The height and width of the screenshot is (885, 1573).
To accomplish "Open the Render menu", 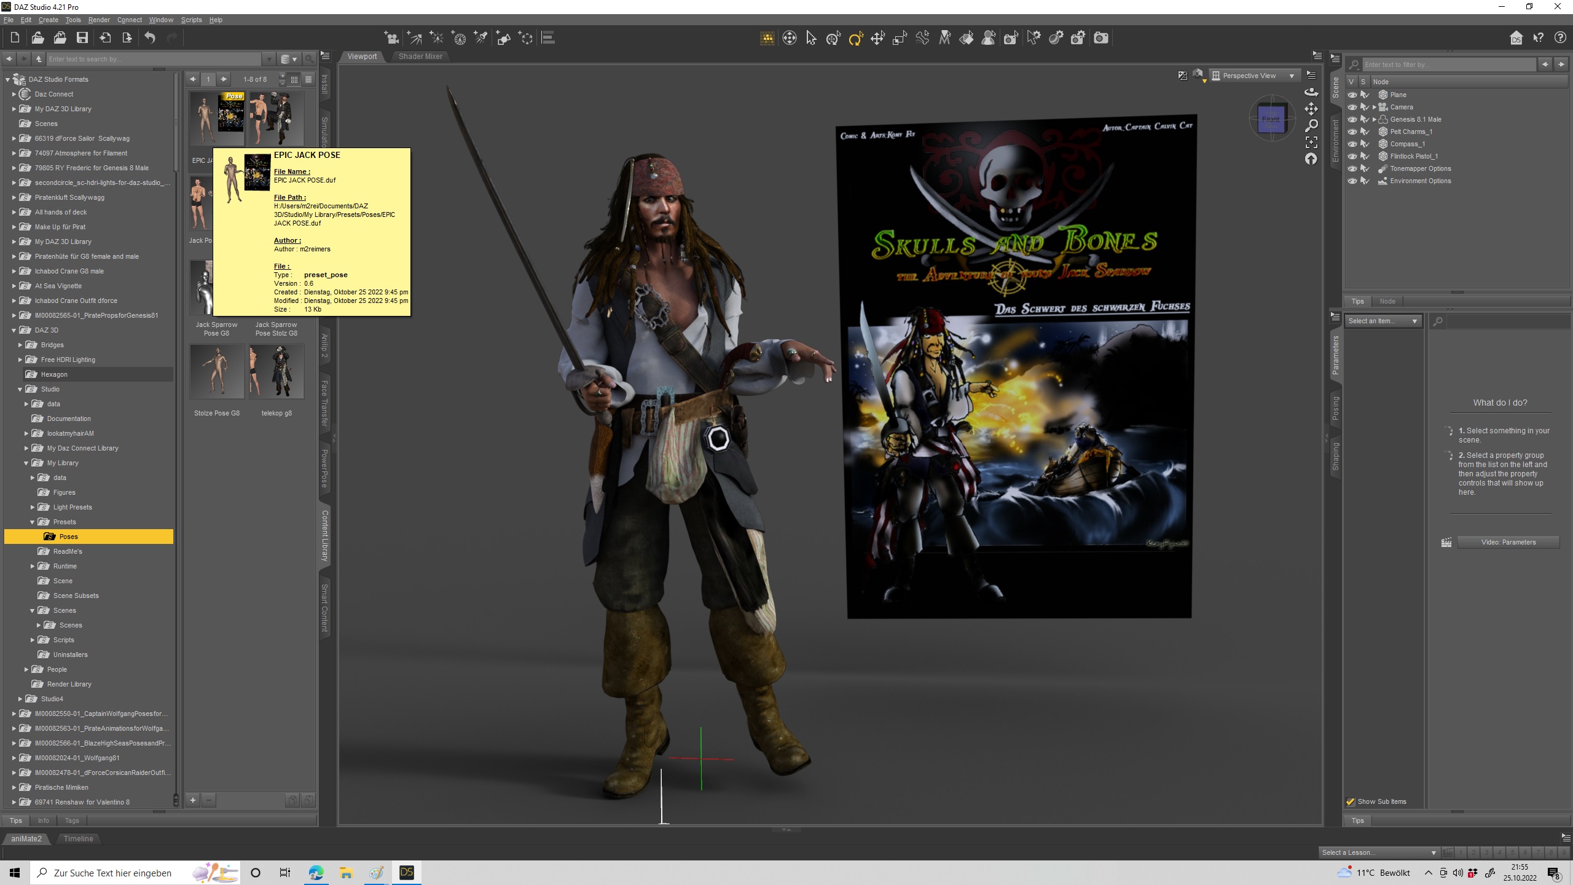I will click(x=99, y=20).
